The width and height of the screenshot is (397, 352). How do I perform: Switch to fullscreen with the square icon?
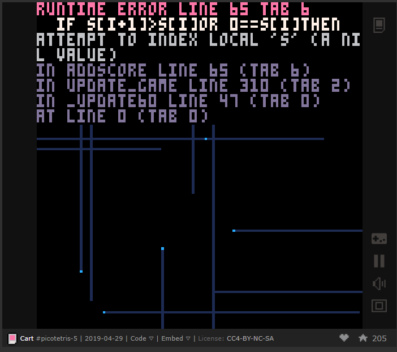point(379,306)
